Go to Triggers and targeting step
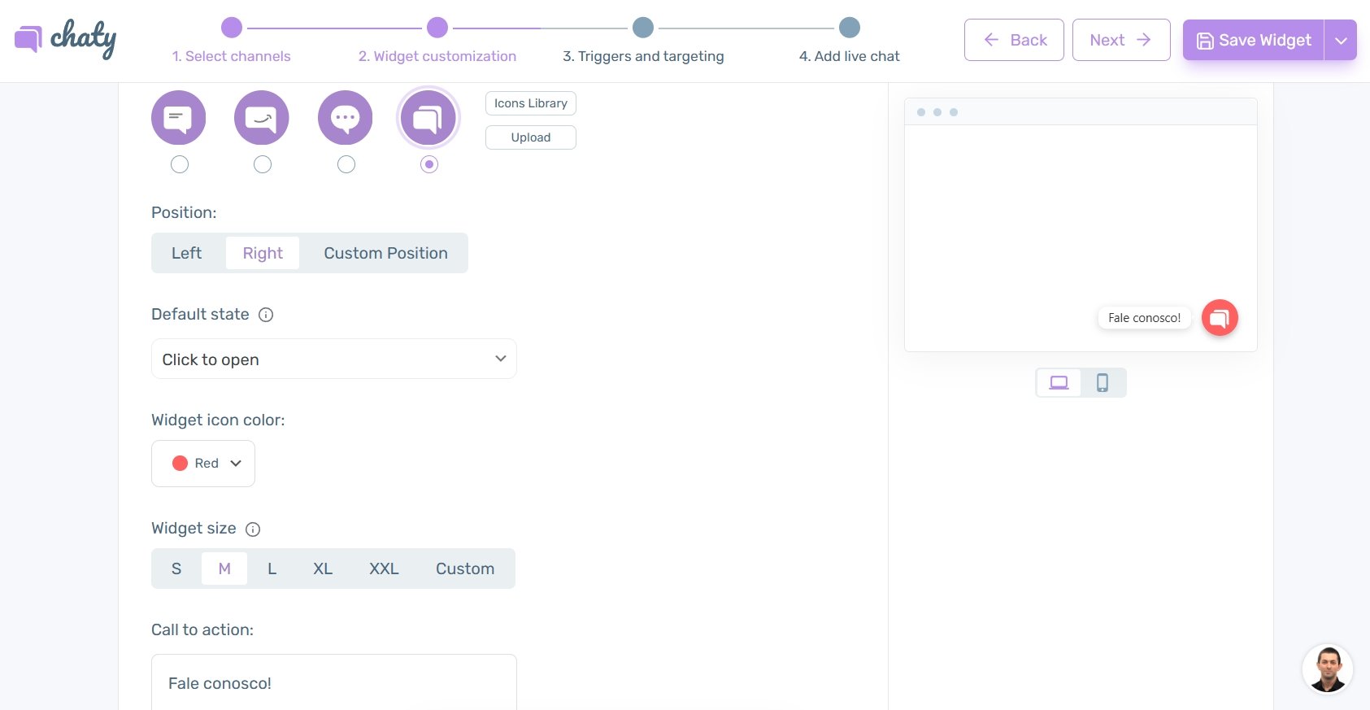The height and width of the screenshot is (710, 1370). pos(643,28)
